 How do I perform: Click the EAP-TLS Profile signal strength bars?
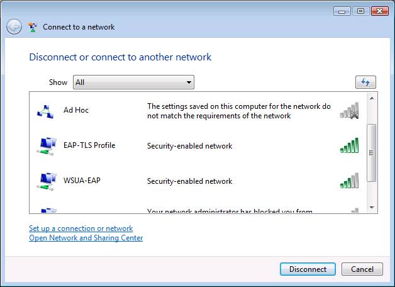(x=349, y=145)
